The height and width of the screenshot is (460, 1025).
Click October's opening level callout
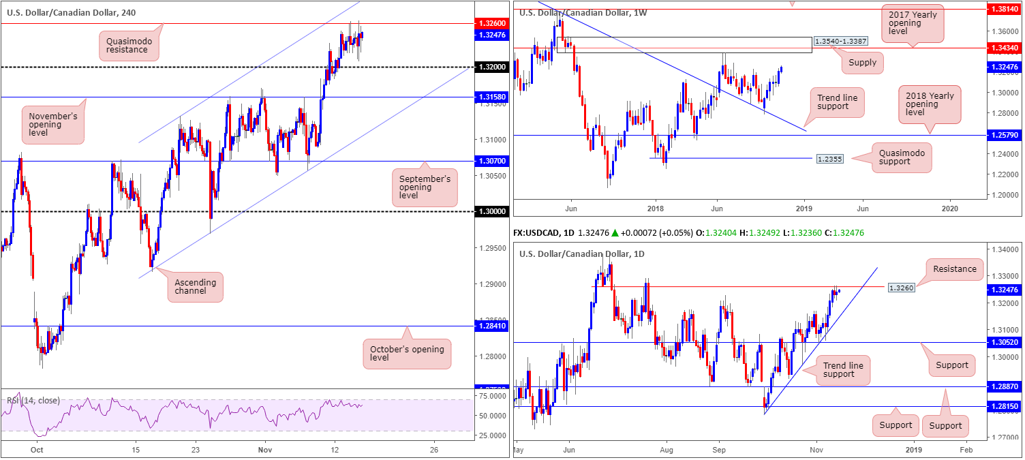click(407, 353)
